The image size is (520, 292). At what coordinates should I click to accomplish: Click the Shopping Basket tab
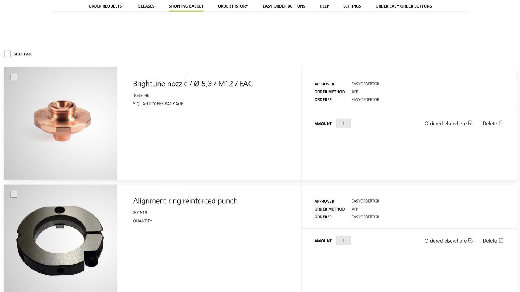pos(186,6)
